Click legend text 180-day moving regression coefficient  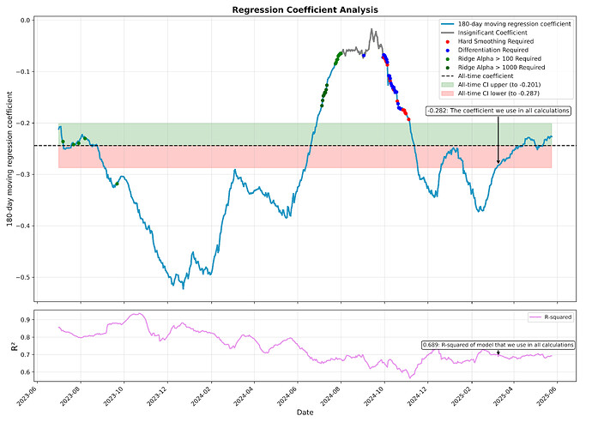tap(514, 24)
